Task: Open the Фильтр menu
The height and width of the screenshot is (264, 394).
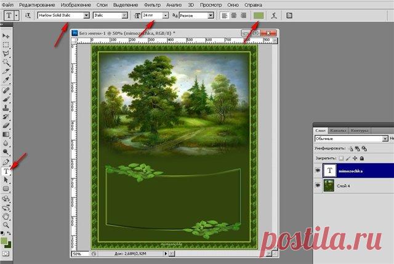Action: 152,5
